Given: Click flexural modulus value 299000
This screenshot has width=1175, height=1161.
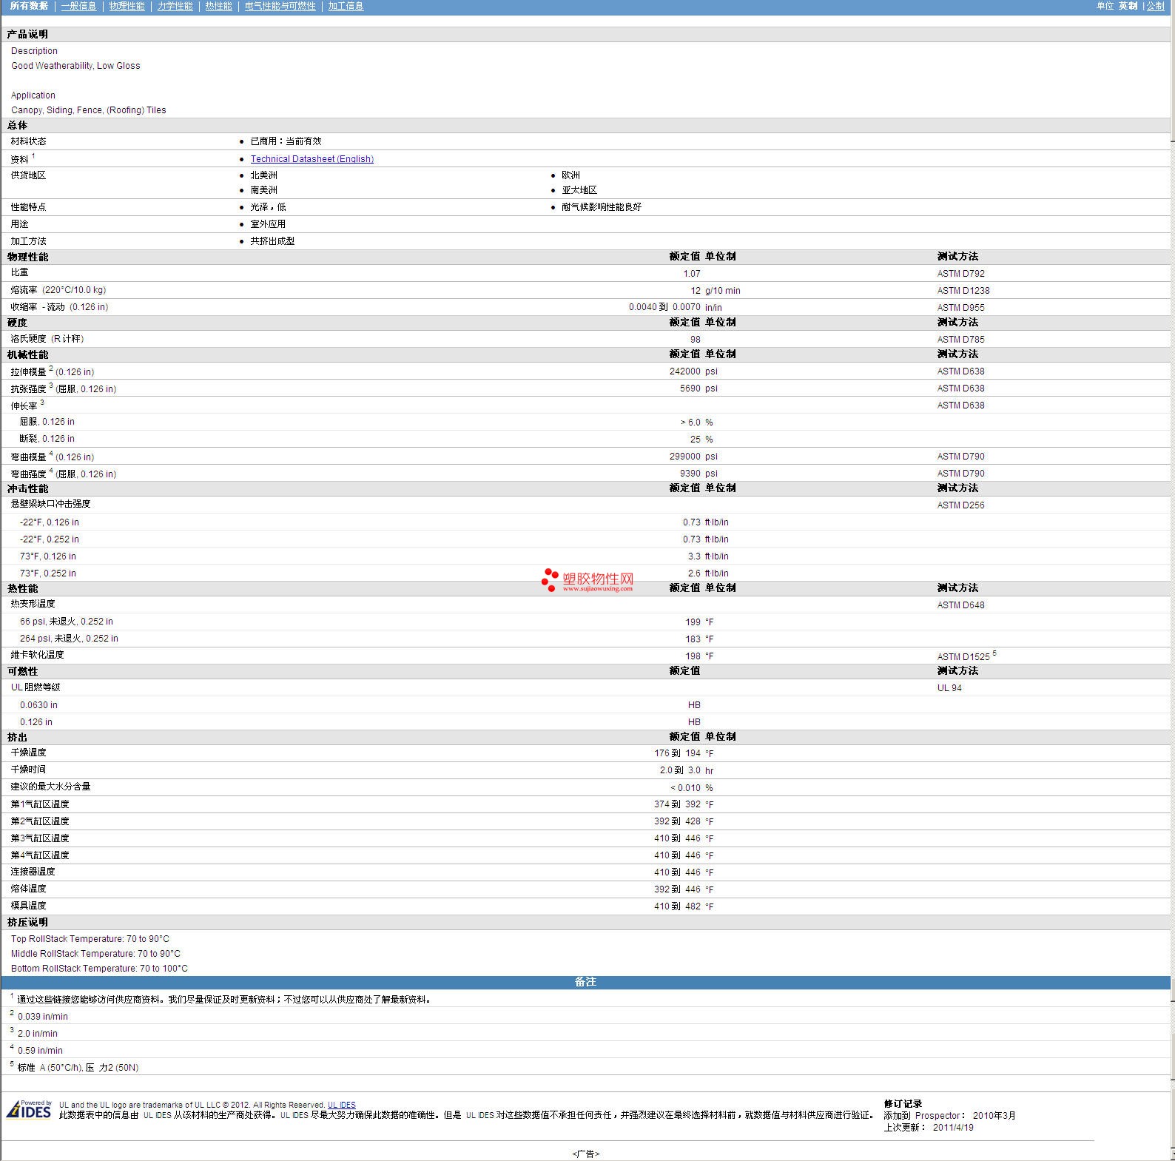Looking at the screenshot, I should click(684, 457).
